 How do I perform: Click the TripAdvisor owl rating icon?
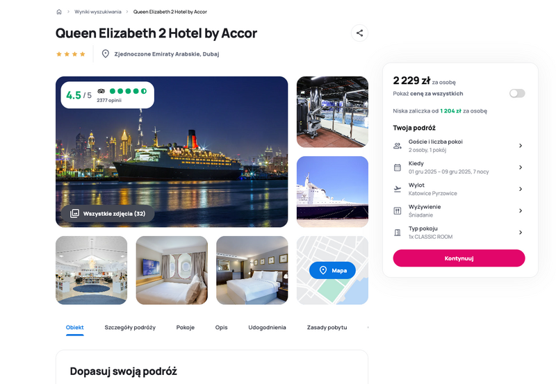click(101, 91)
